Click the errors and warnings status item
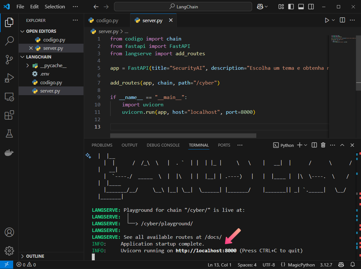 pos(26,265)
